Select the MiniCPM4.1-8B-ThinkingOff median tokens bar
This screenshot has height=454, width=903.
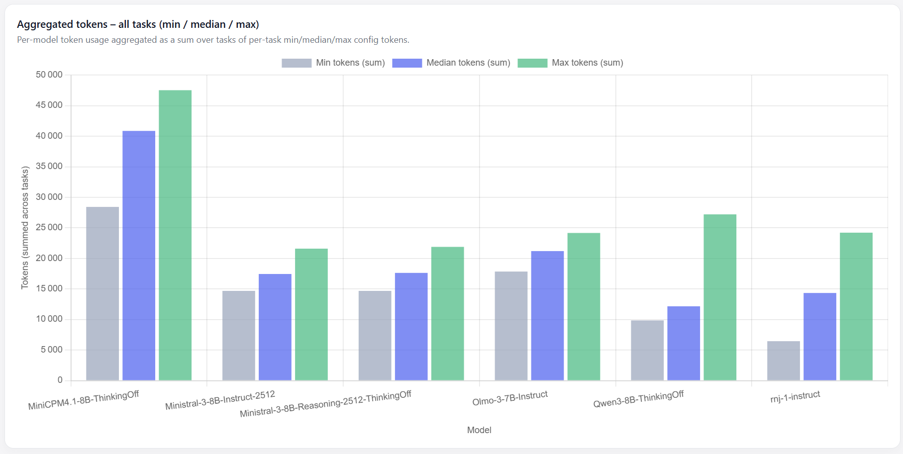pyautogui.click(x=139, y=256)
